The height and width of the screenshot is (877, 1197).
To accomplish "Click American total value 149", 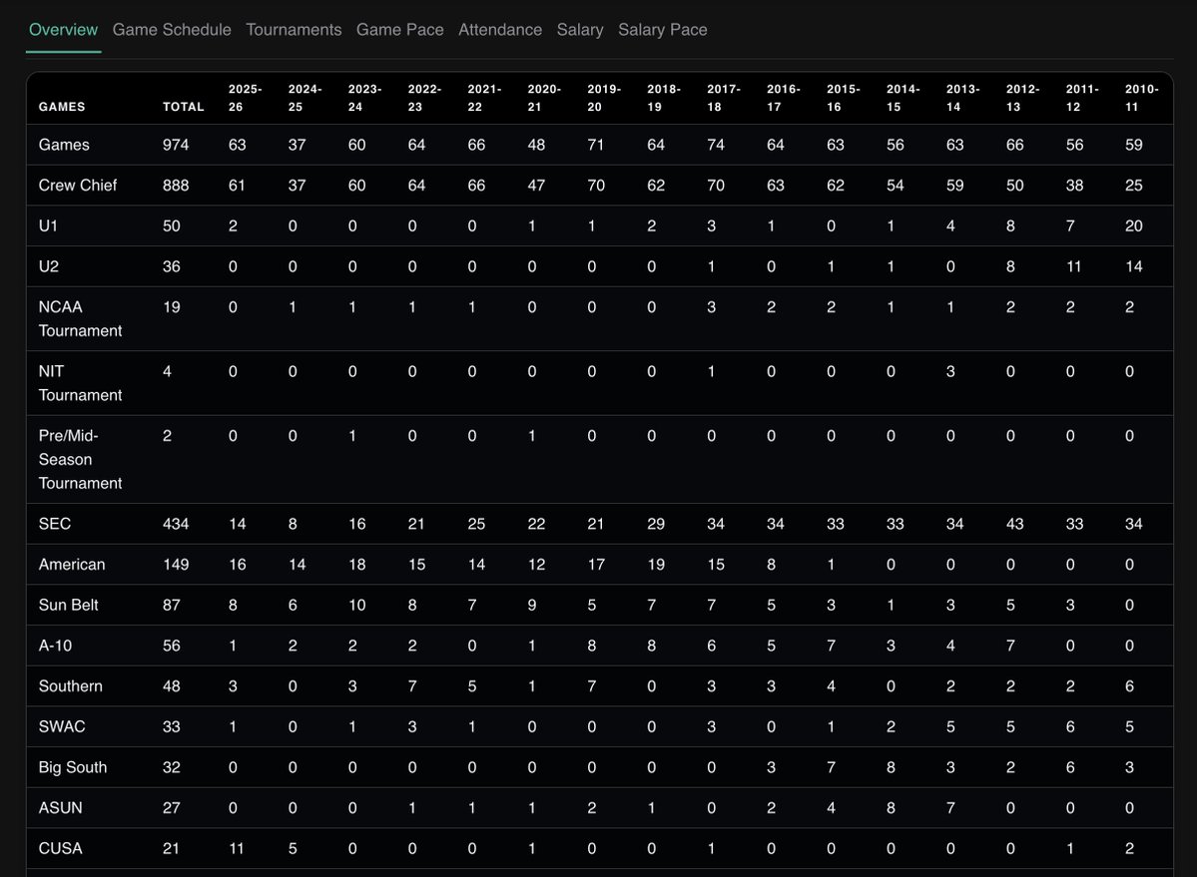I will pyautogui.click(x=176, y=565).
